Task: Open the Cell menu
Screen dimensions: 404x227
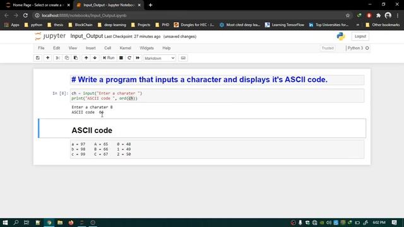Action: tap(108, 48)
